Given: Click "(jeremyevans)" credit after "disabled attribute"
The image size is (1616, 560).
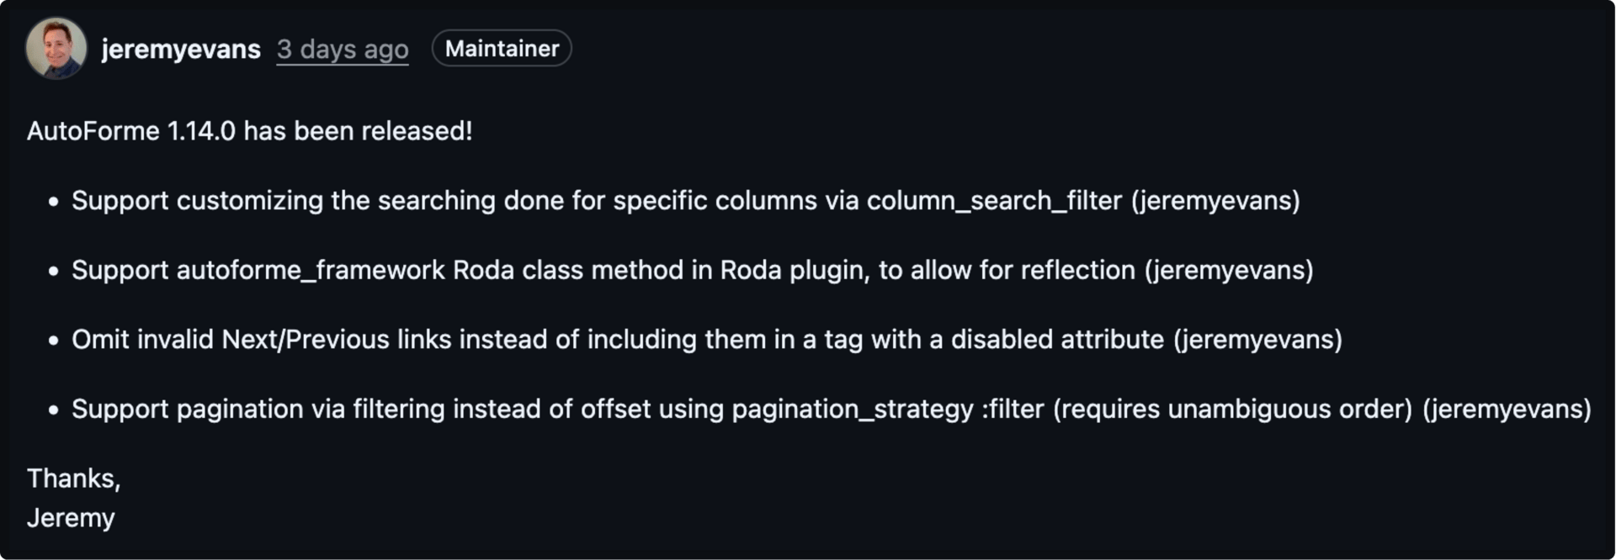Looking at the screenshot, I should pyautogui.click(x=1257, y=340).
